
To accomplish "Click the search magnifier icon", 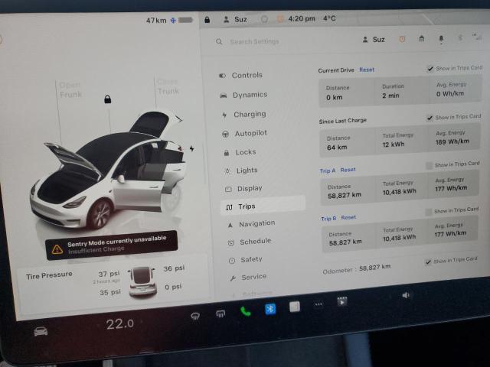I will (x=219, y=41).
